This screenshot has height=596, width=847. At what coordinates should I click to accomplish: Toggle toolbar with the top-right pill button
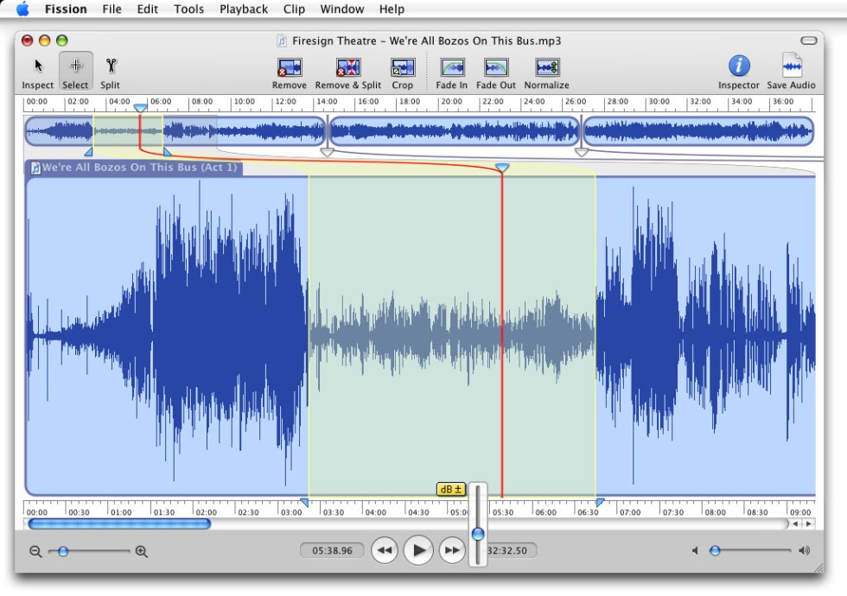pos(808,41)
